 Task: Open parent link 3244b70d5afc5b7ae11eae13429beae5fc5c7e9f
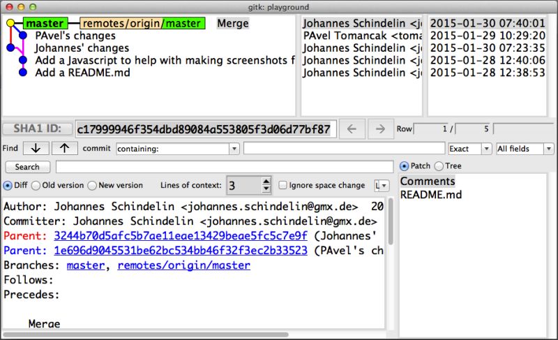pyautogui.click(x=181, y=236)
